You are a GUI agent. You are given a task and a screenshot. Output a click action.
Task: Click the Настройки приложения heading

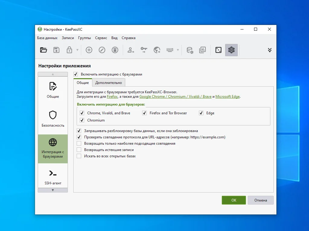point(65,66)
